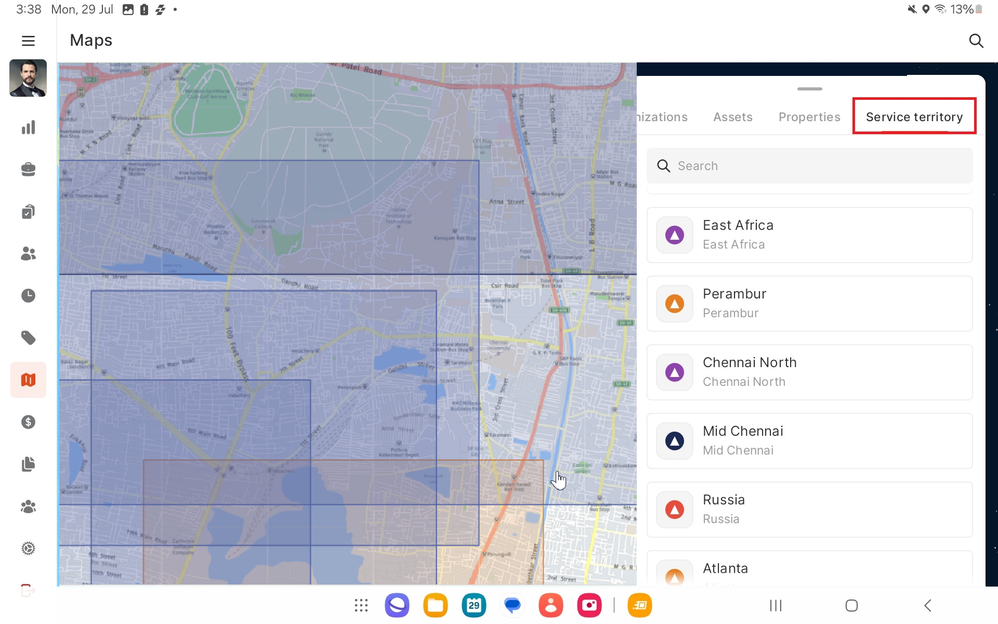The width and height of the screenshot is (998, 624).
Task: Open the hamburger navigation menu
Action: 28,41
